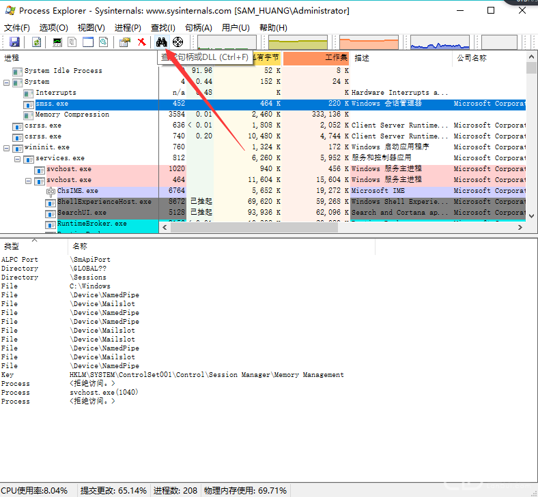Click the red X Kill Process icon

[x=141, y=42]
